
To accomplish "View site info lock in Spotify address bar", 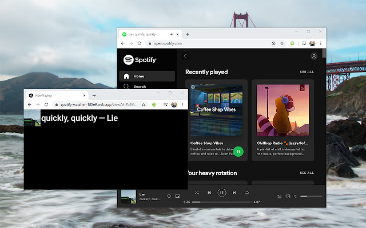I will click(150, 43).
